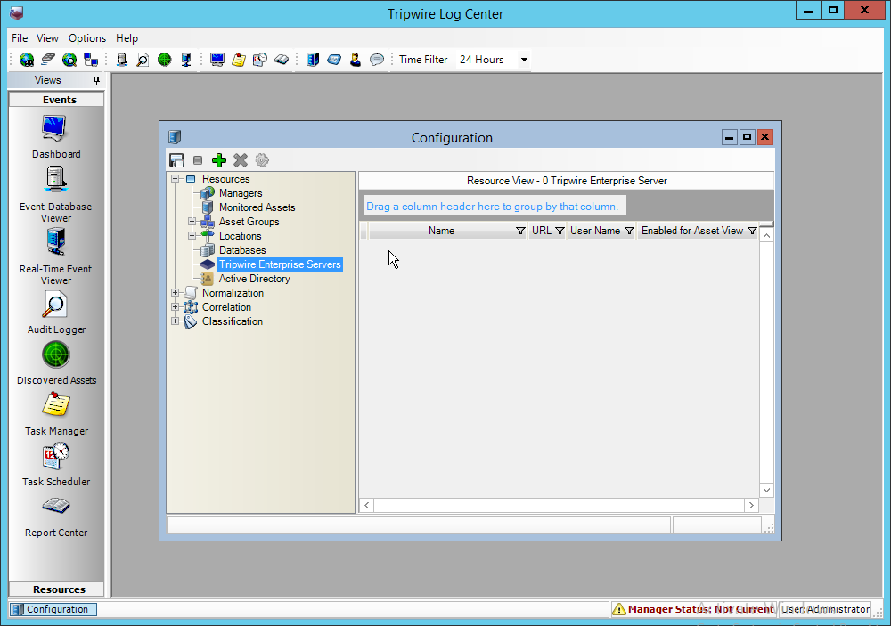
Task: Open the Audit Logger
Action: (55, 305)
